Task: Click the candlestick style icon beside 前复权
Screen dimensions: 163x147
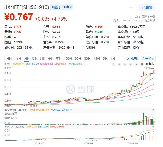Action: [142, 64]
